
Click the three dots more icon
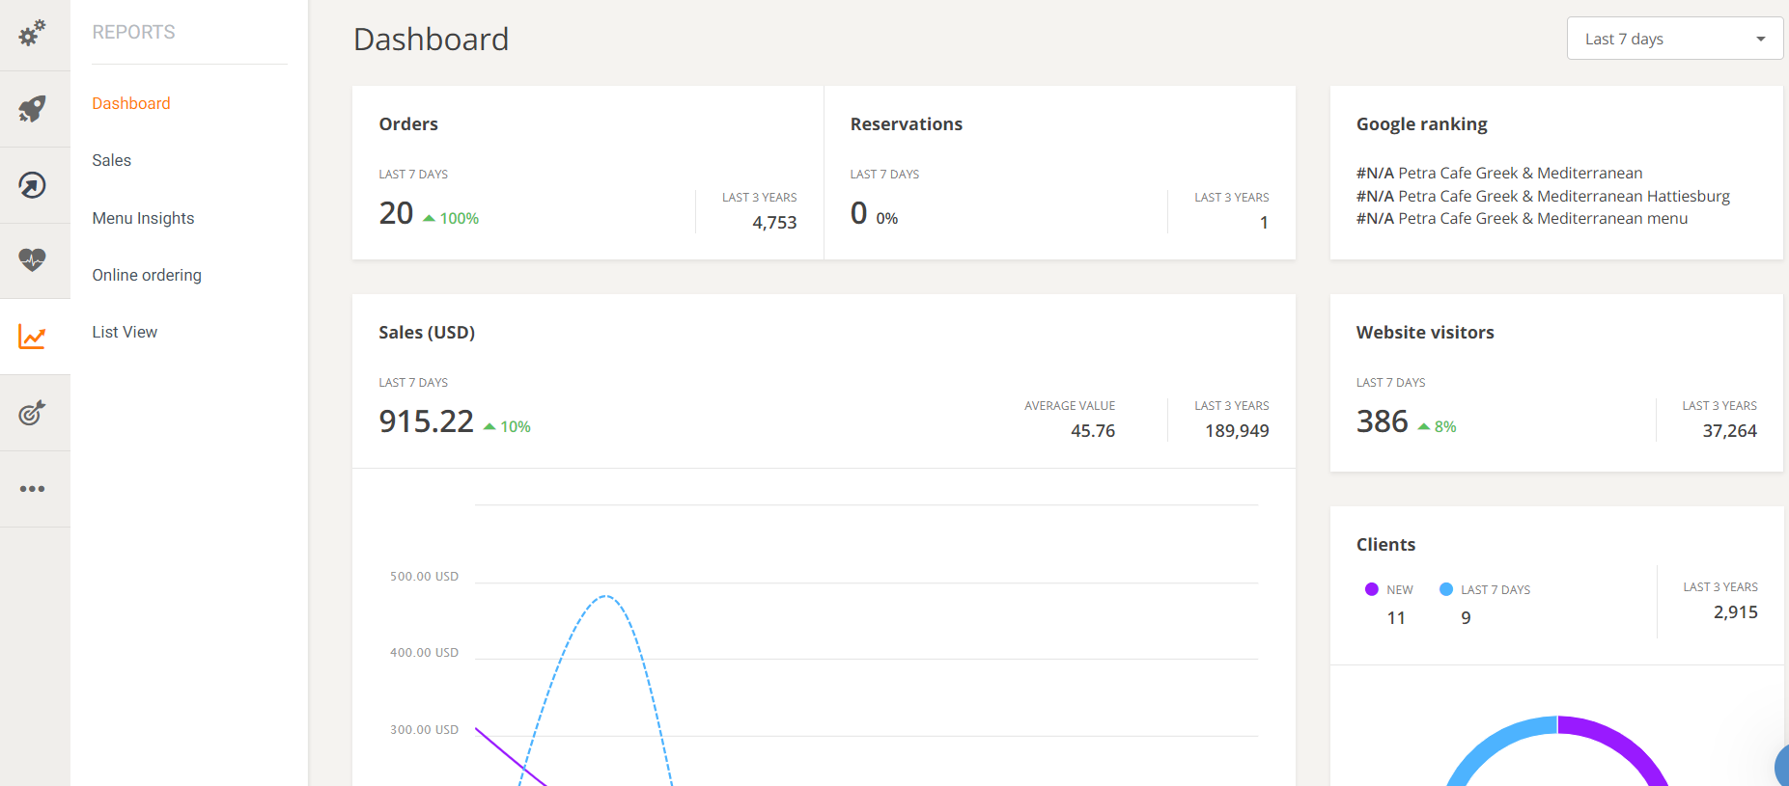pyautogui.click(x=33, y=489)
